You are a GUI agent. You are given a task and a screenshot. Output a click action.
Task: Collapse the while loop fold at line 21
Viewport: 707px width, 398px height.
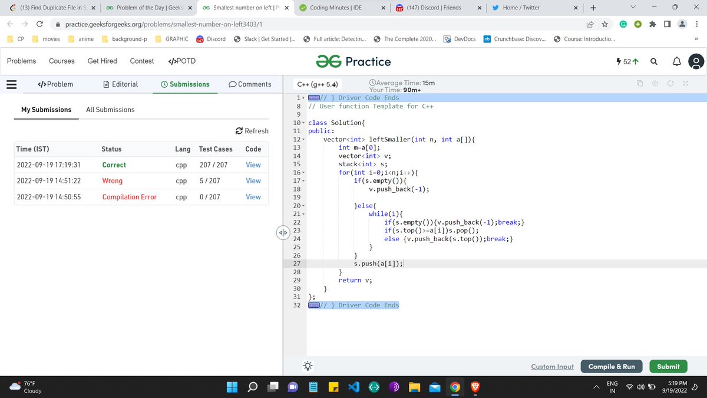pos(303,213)
